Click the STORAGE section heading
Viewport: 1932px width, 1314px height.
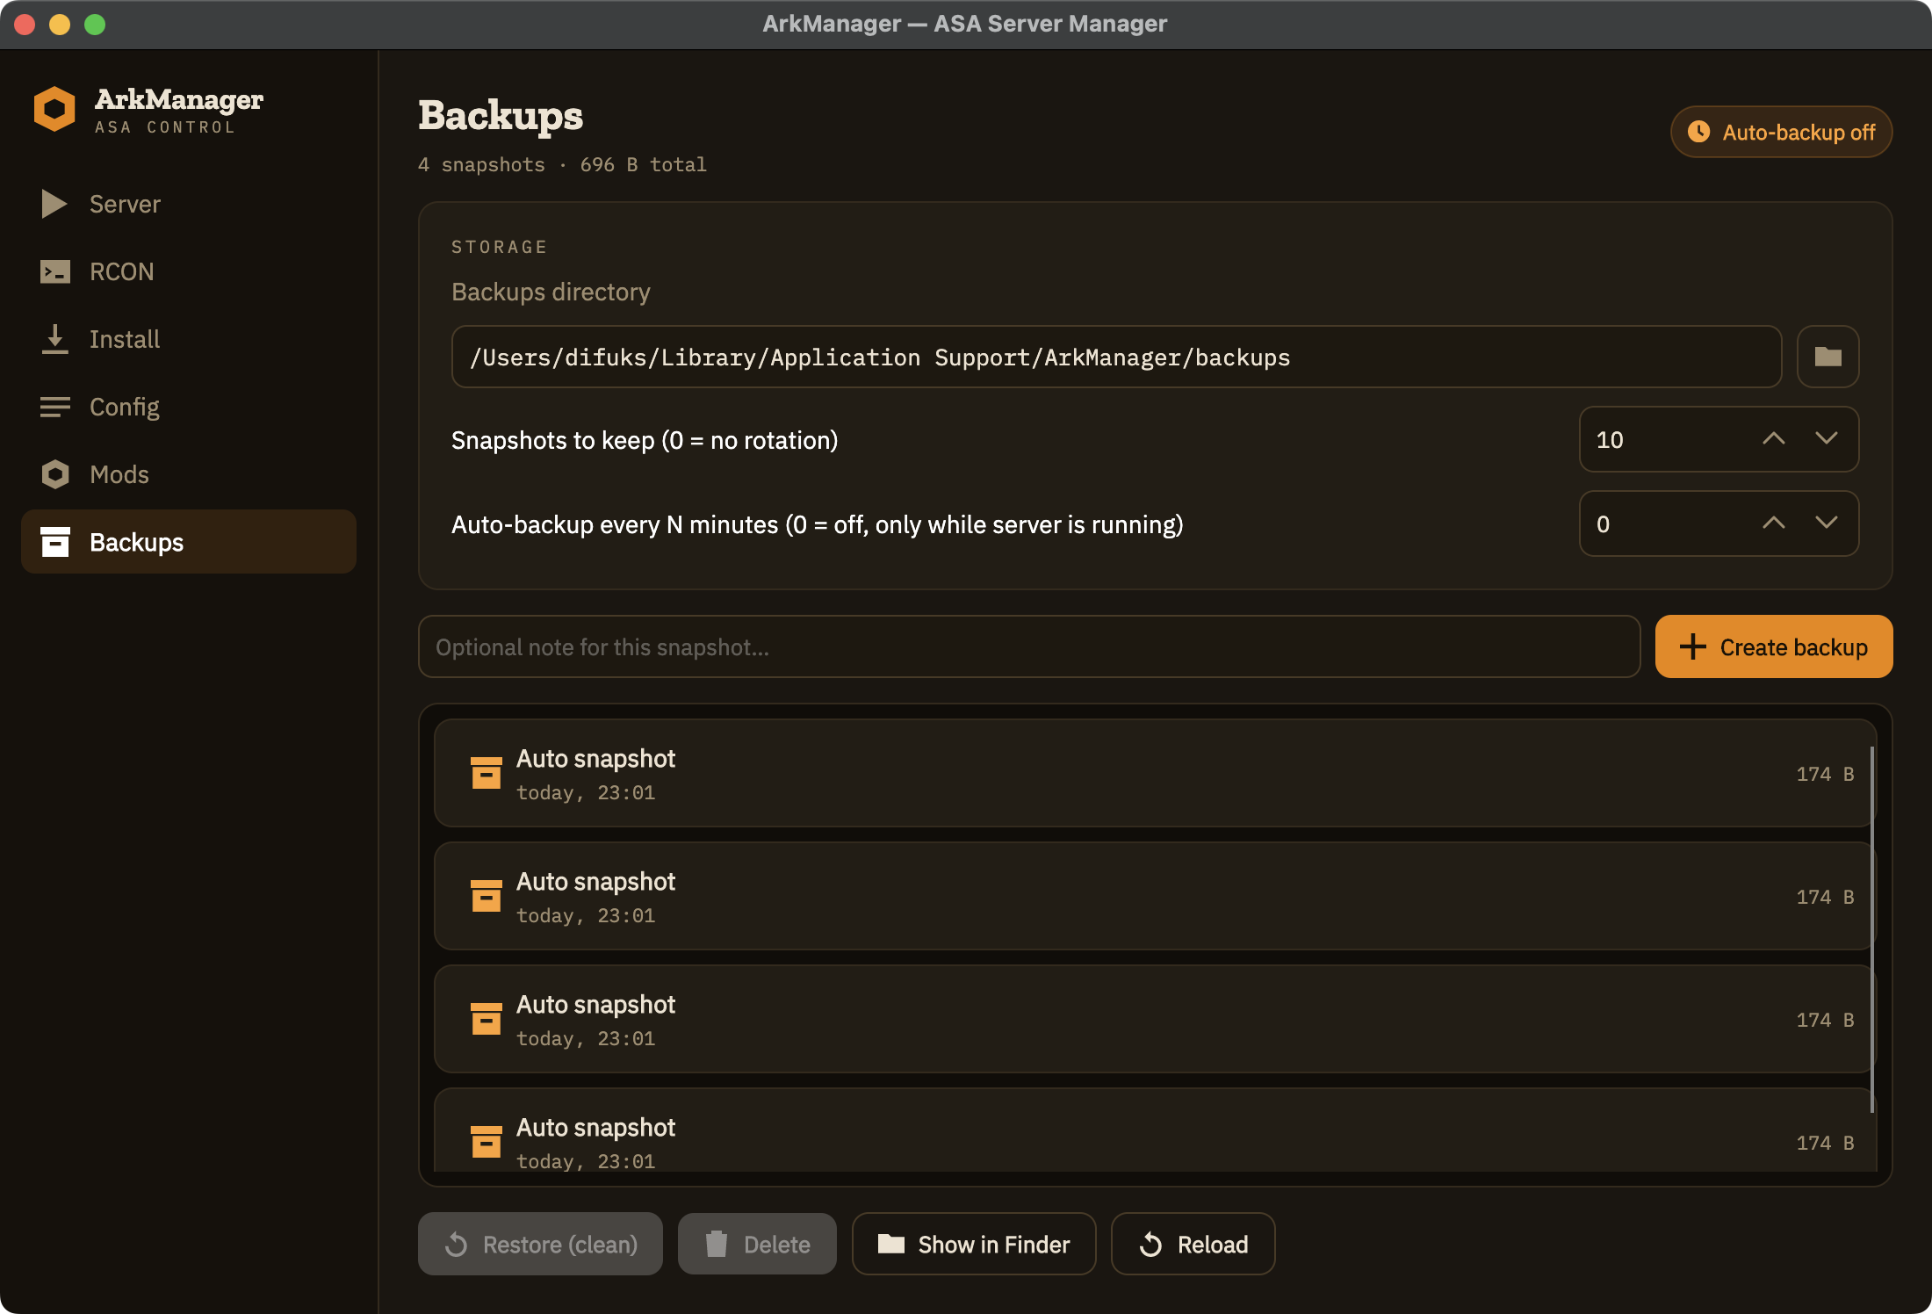(499, 247)
